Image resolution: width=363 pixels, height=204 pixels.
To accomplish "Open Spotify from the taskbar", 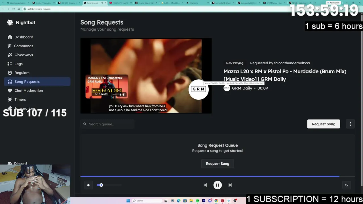I will (197, 201).
